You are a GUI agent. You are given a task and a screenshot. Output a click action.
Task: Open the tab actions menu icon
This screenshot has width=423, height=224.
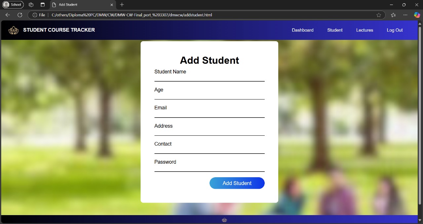[43, 5]
